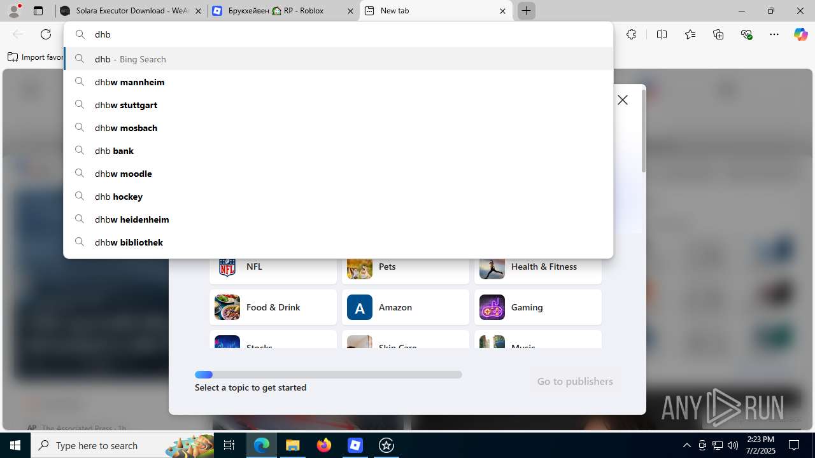This screenshot has width=815, height=458.
Task: Click the Go to publishers button
Action: pyautogui.click(x=575, y=381)
